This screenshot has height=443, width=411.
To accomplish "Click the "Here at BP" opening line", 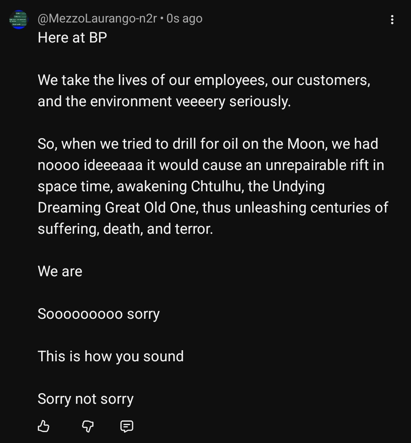I will pos(72,38).
